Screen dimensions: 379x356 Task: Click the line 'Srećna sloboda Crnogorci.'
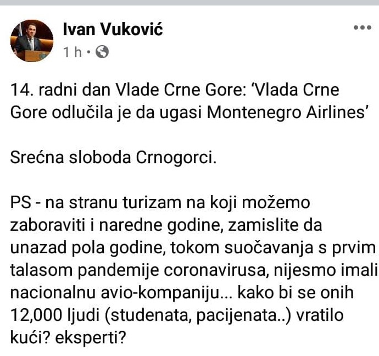coord(113,157)
